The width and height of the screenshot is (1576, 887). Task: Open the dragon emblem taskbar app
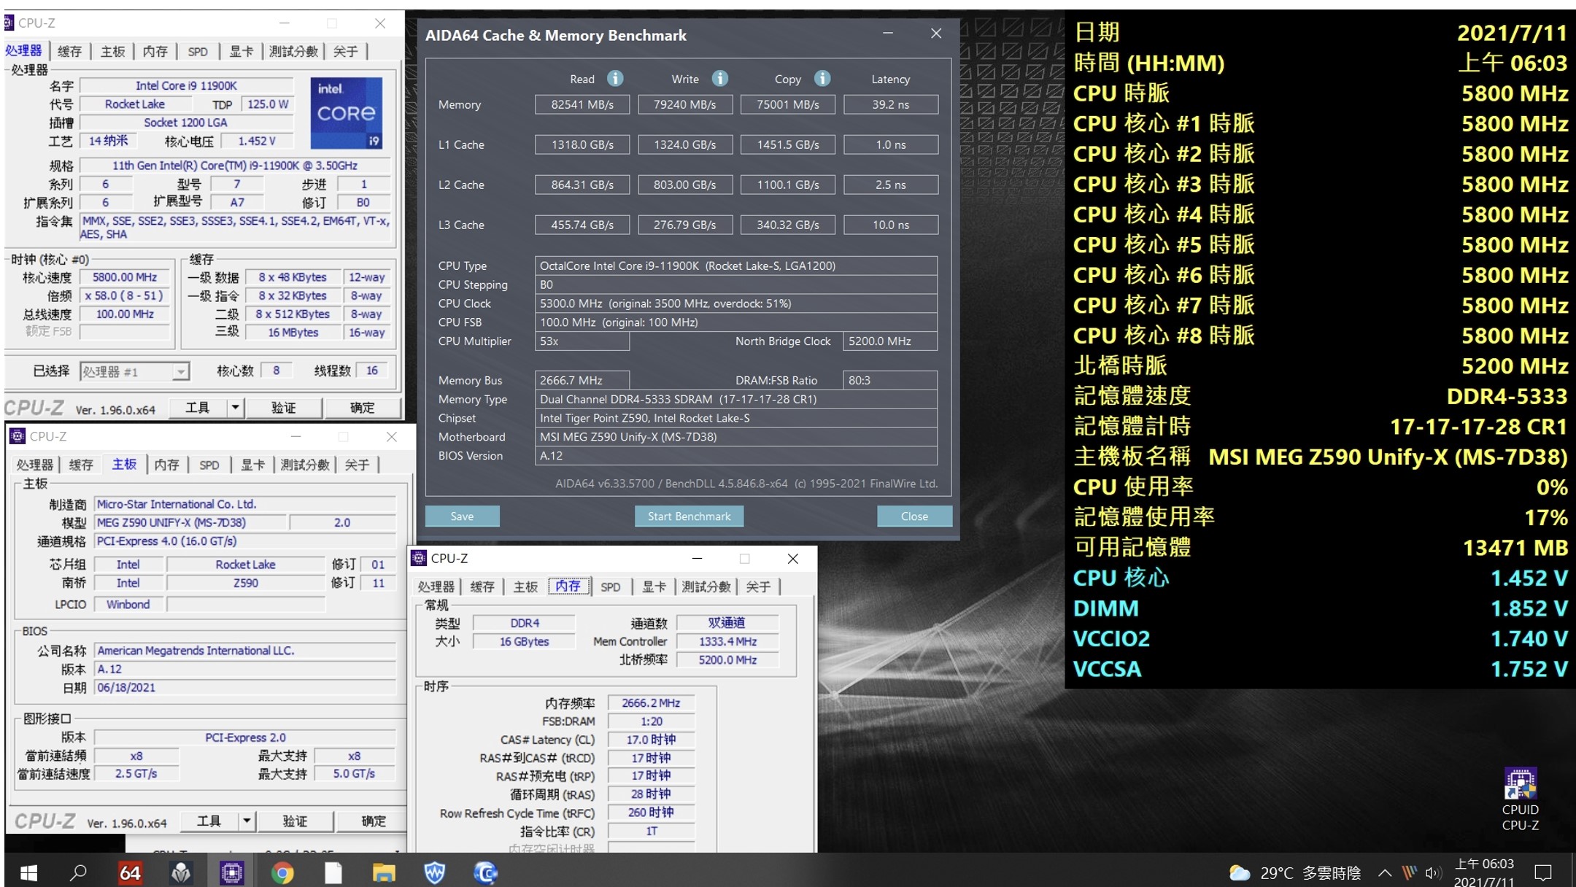point(181,872)
